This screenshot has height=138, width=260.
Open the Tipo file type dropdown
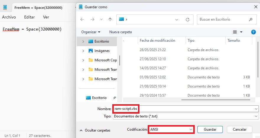[186, 116]
